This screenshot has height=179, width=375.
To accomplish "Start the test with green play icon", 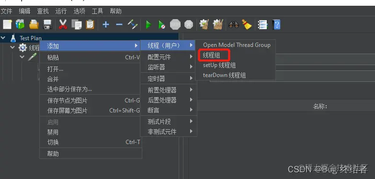I will point(149,24).
